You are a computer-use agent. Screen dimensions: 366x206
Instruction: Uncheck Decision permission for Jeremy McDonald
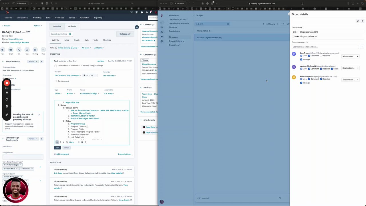321,69
